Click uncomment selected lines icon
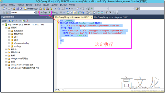 [x=102, y=12]
